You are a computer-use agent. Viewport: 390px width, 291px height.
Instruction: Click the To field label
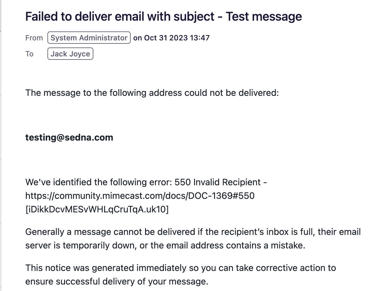coord(29,54)
